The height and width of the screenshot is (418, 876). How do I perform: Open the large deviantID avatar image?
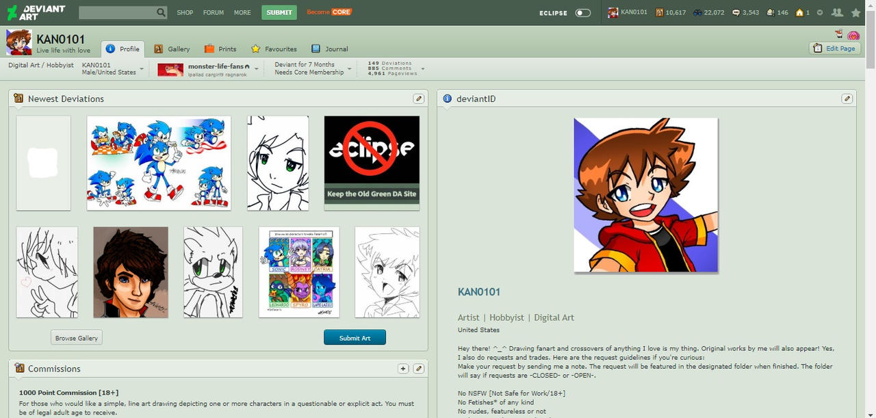click(646, 195)
